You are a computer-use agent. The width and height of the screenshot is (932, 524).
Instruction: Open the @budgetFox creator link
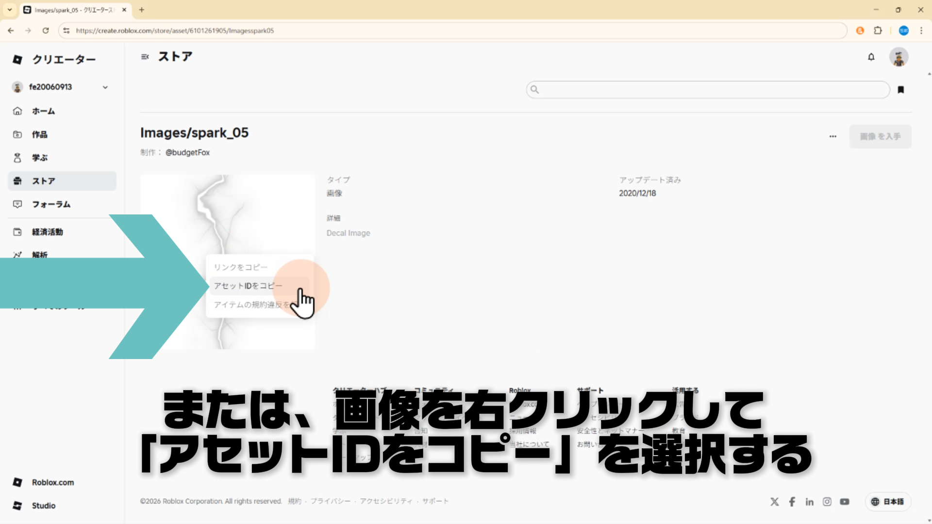(187, 152)
